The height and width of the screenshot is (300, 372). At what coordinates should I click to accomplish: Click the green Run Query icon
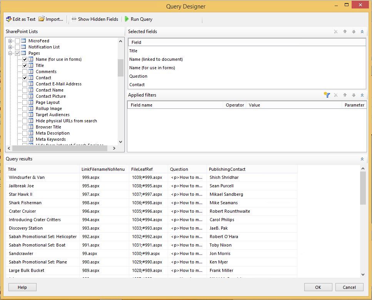pyautogui.click(x=127, y=19)
